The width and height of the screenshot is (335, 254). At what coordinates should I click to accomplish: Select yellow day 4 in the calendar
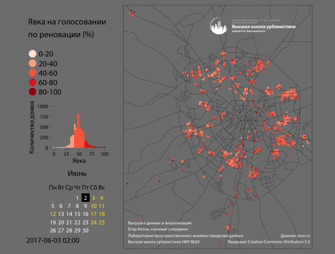click(102, 198)
